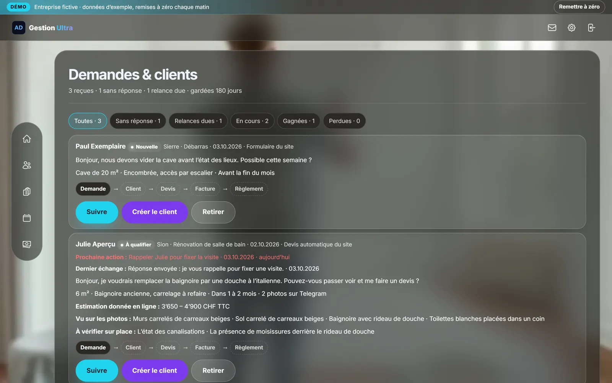
Task: Click Facture step in Julie Aperçu card
Action: 205,348
